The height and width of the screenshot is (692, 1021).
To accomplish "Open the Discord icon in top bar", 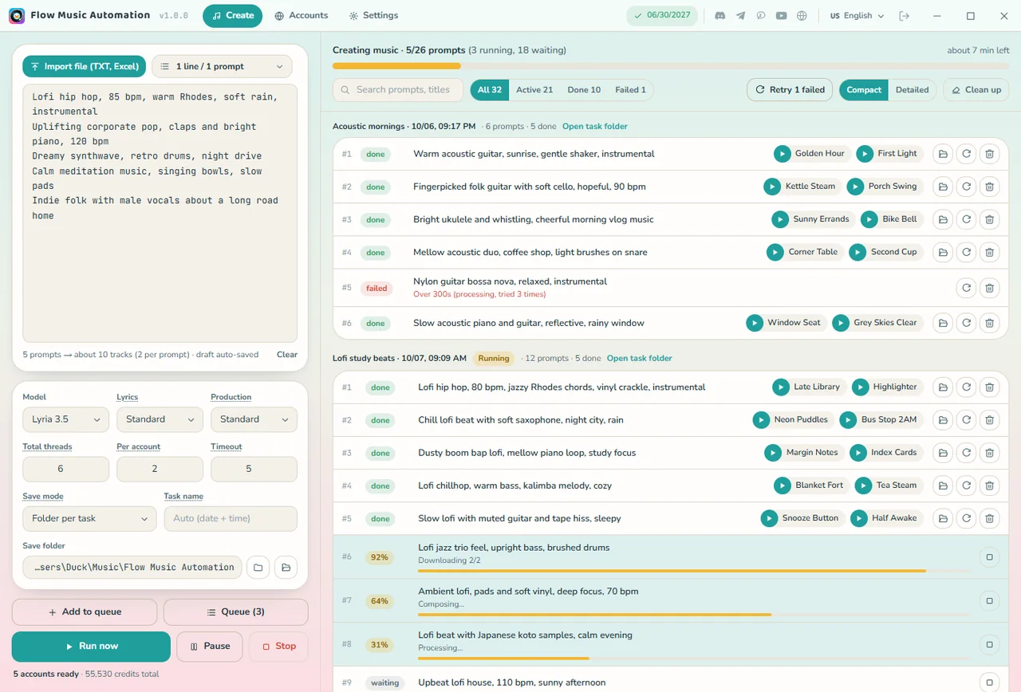I will 720,16.
